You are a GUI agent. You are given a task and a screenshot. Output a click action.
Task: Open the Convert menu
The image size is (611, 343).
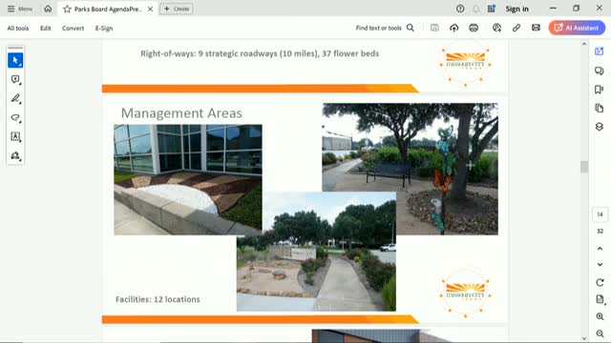[73, 28]
